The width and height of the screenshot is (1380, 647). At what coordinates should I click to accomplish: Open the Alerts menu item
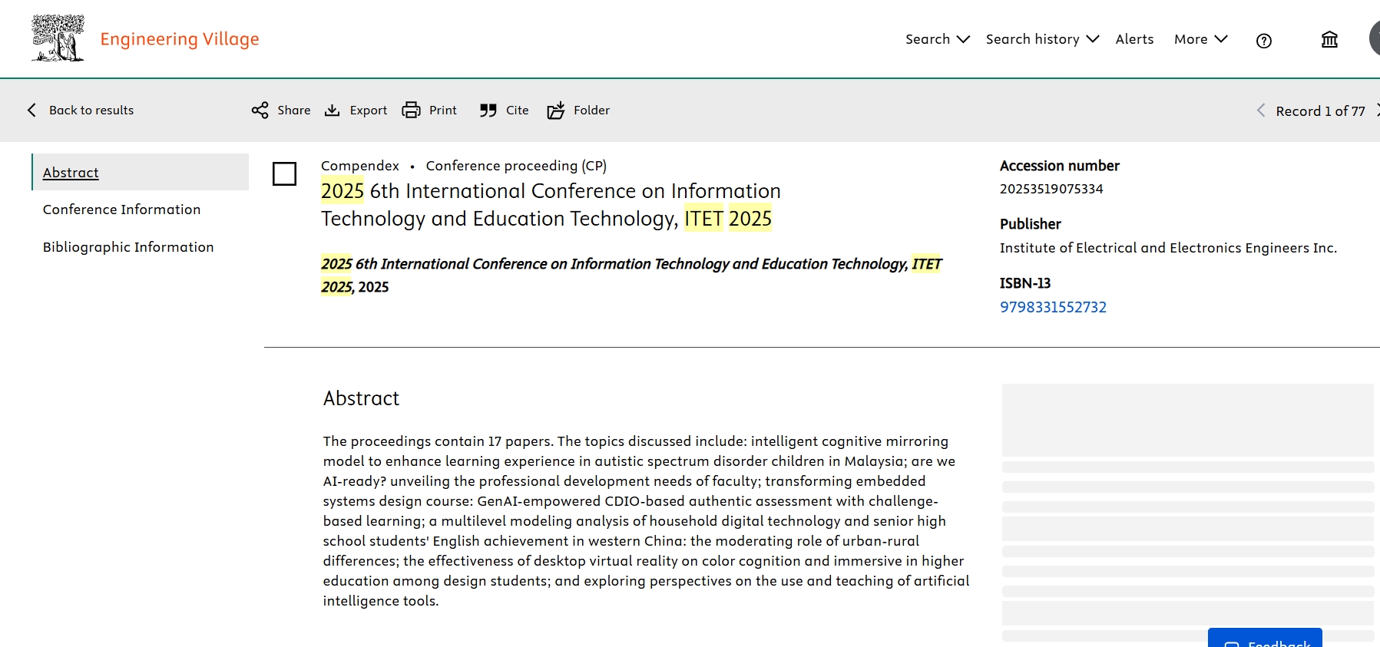pyautogui.click(x=1134, y=39)
